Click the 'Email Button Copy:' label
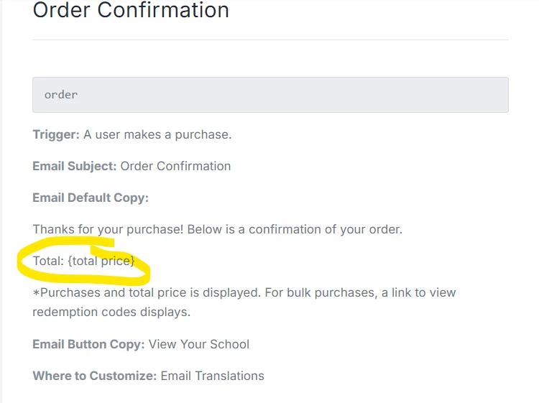 [88, 344]
